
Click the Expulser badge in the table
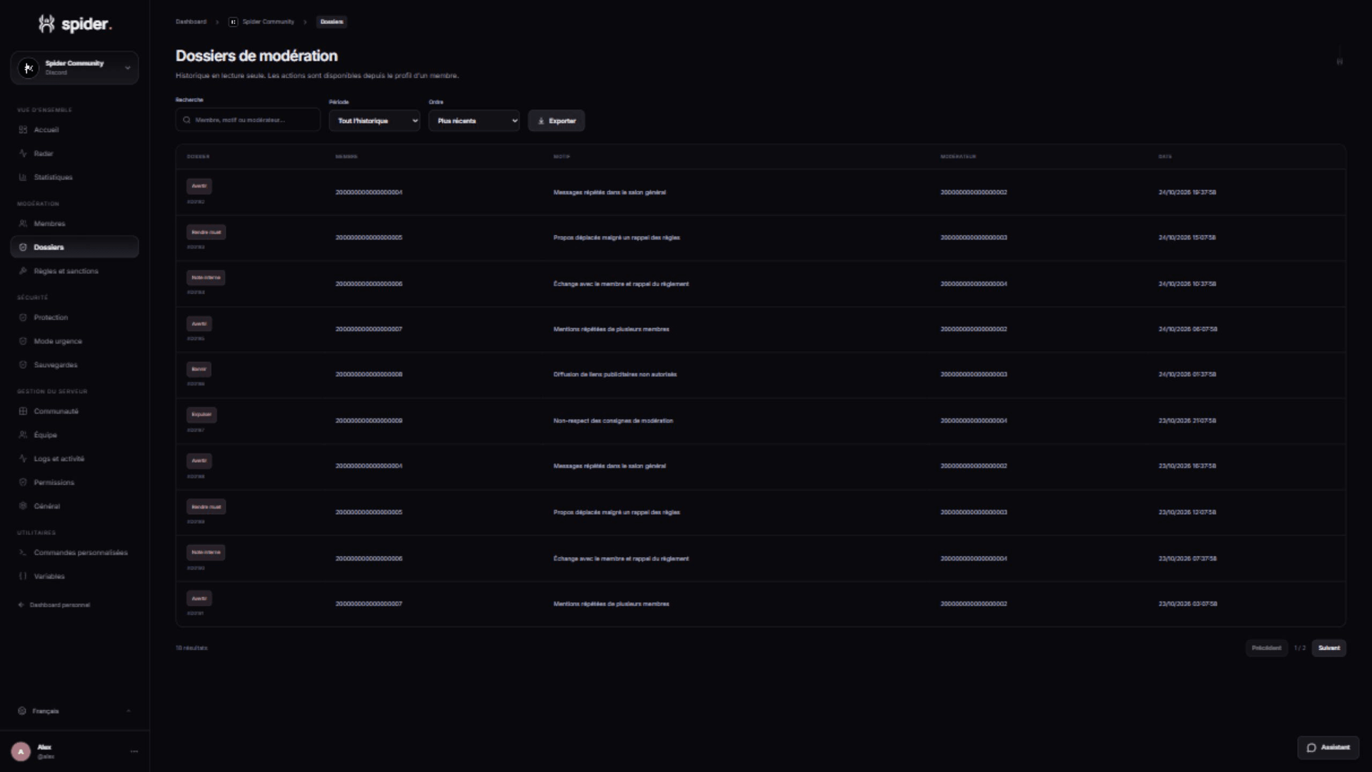(202, 414)
